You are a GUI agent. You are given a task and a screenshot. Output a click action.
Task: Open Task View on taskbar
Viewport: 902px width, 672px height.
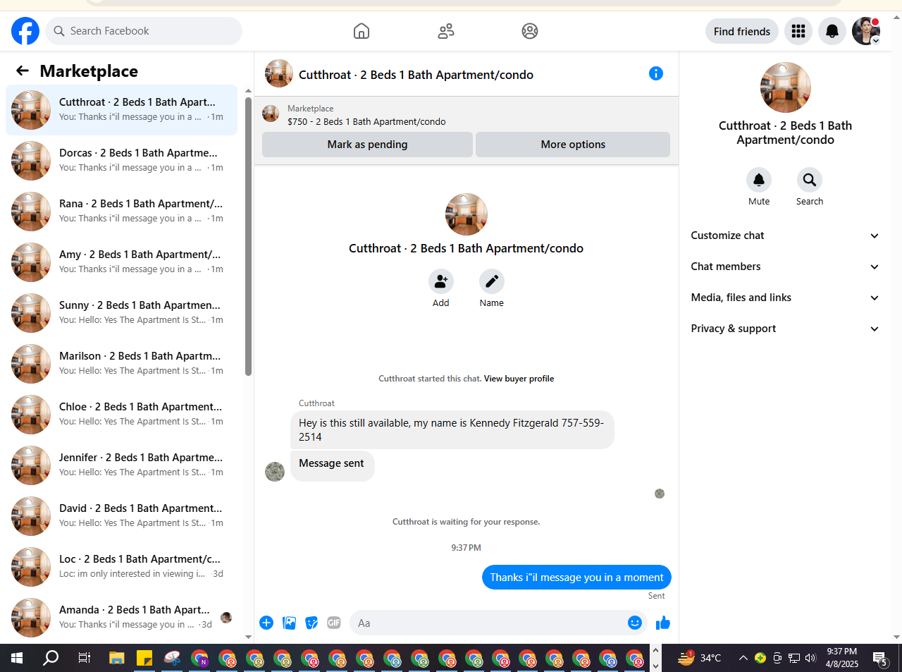click(x=84, y=658)
